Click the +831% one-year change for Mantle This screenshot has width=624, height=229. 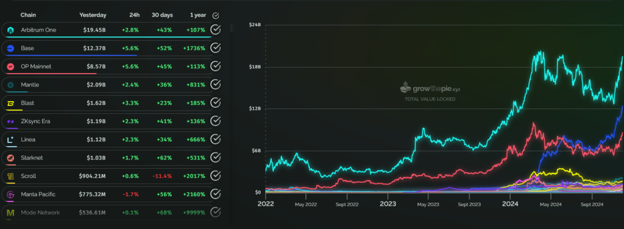coord(196,85)
